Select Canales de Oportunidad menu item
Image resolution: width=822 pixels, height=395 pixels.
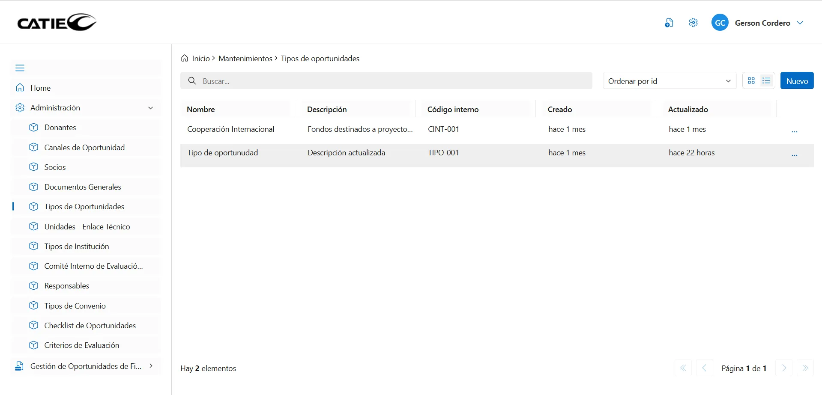tap(84, 148)
